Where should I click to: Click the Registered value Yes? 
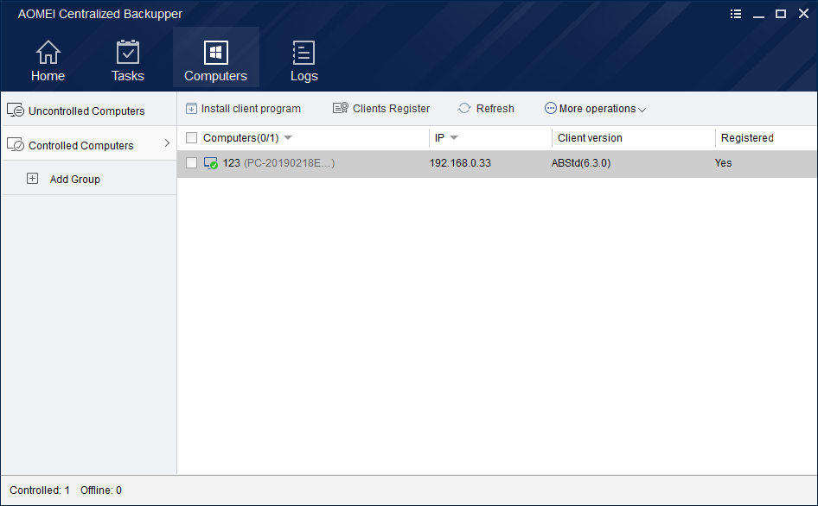pos(723,163)
